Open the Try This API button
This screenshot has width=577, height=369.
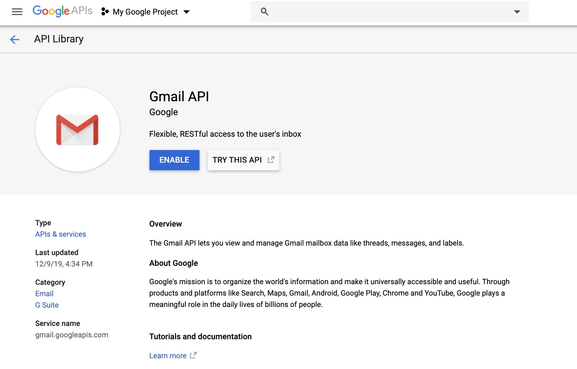[244, 160]
